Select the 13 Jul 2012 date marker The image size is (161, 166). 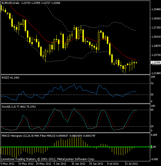tap(131, 164)
